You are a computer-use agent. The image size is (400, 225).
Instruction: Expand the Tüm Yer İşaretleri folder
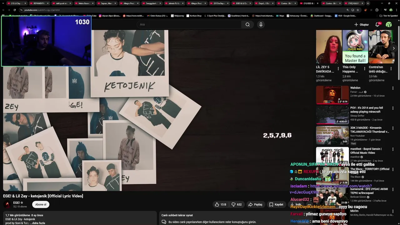pos(388,16)
